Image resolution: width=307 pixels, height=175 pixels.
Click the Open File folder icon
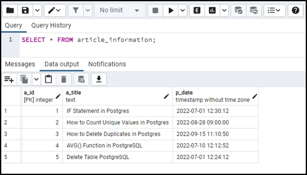point(10,10)
